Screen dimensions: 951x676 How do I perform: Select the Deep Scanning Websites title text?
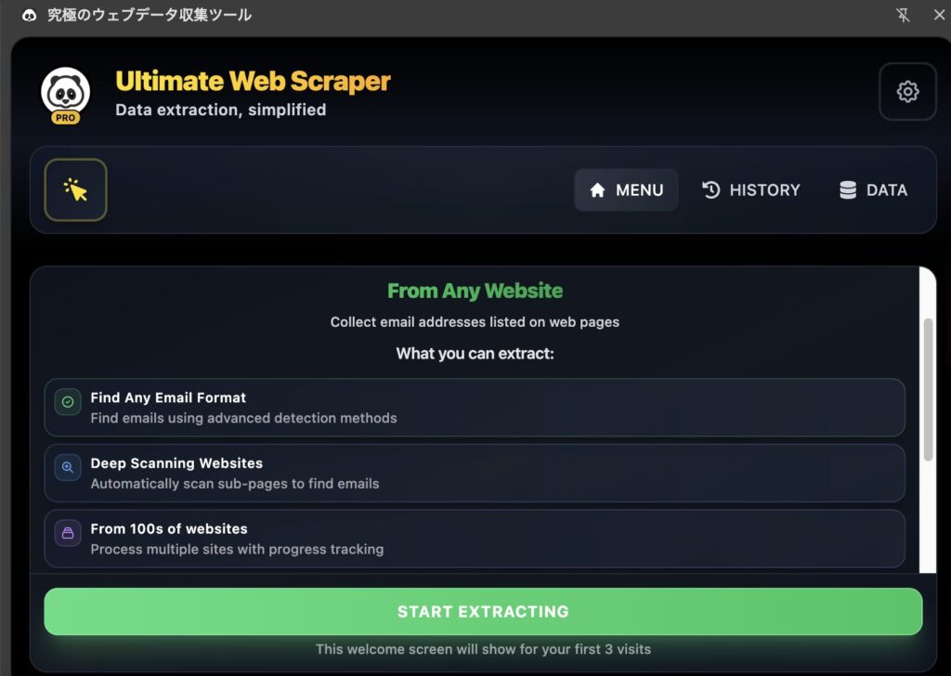tap(176, 462)
